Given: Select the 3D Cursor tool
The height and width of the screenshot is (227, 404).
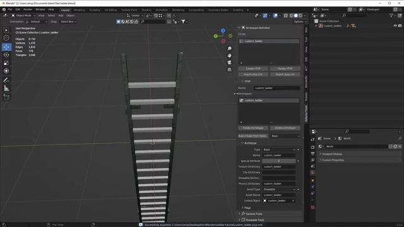Looking at the screenshot, I should (6, 38).
